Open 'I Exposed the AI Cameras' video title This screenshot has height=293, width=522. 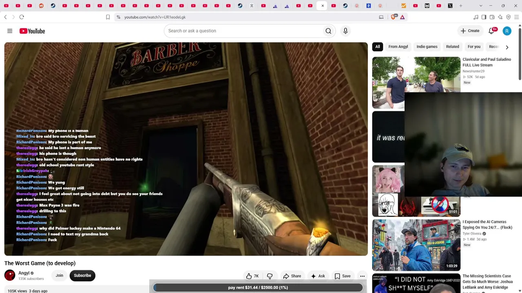pyautogui.click(x=487, y=225)
